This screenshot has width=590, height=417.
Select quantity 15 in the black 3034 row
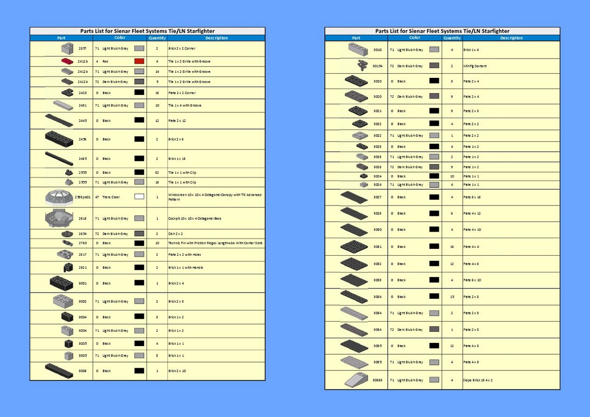452,297
